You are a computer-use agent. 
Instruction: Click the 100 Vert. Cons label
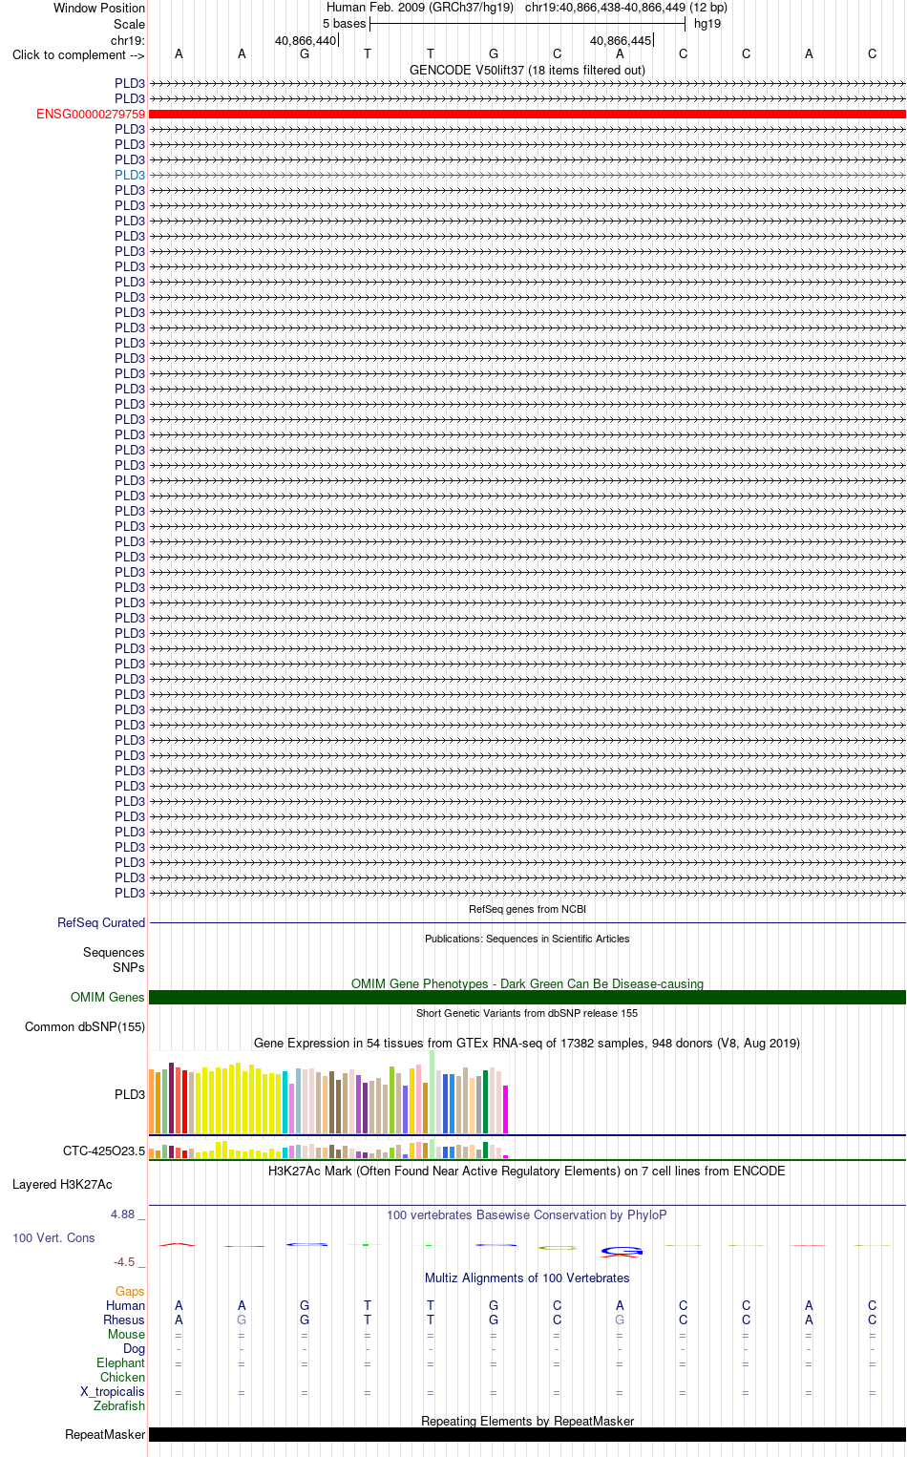(53, 1237)
